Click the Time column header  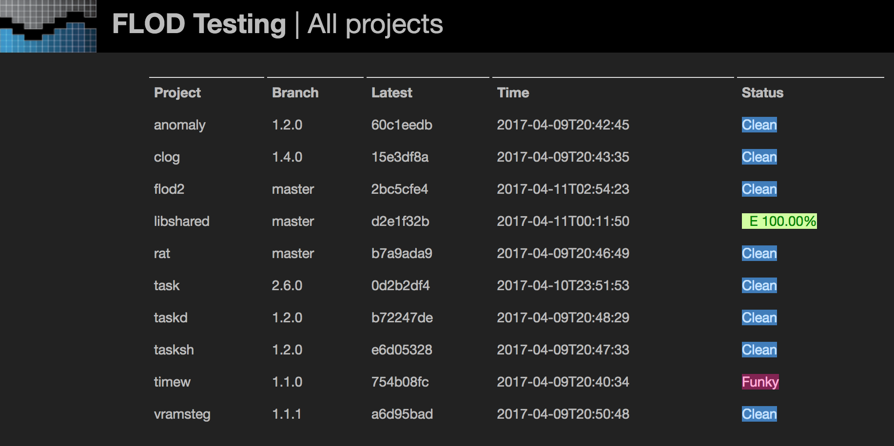tap(513, 93)
